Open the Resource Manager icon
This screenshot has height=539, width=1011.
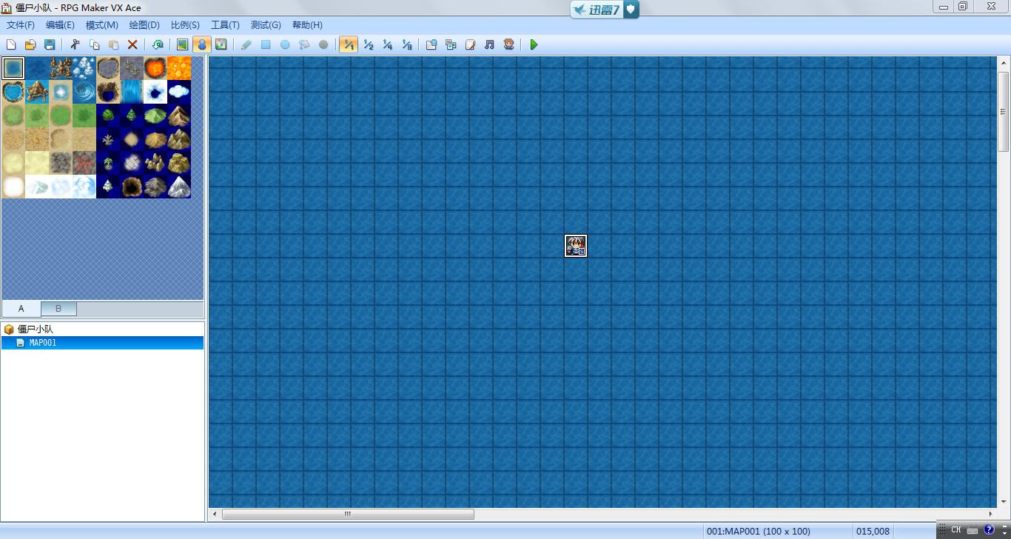coord(451,45)
